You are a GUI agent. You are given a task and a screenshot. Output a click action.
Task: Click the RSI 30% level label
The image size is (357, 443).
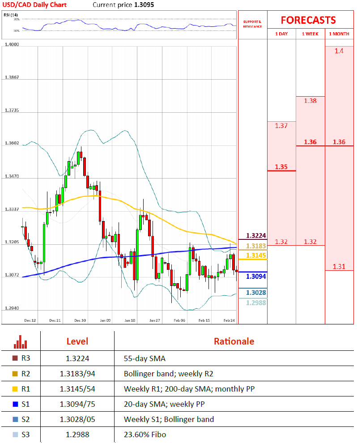coord(17,30)
